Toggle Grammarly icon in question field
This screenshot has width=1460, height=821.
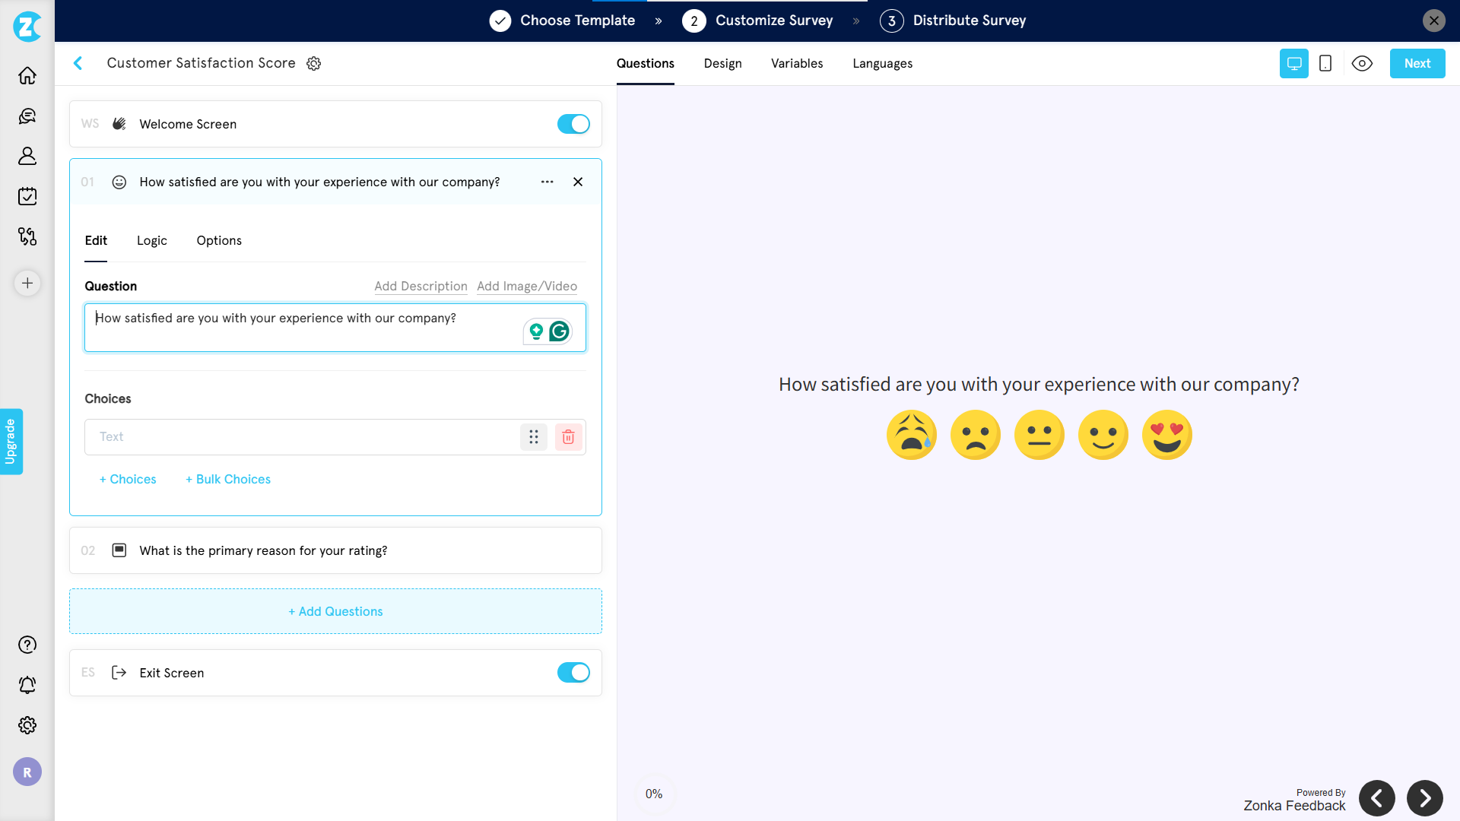(x=560, y=331)
